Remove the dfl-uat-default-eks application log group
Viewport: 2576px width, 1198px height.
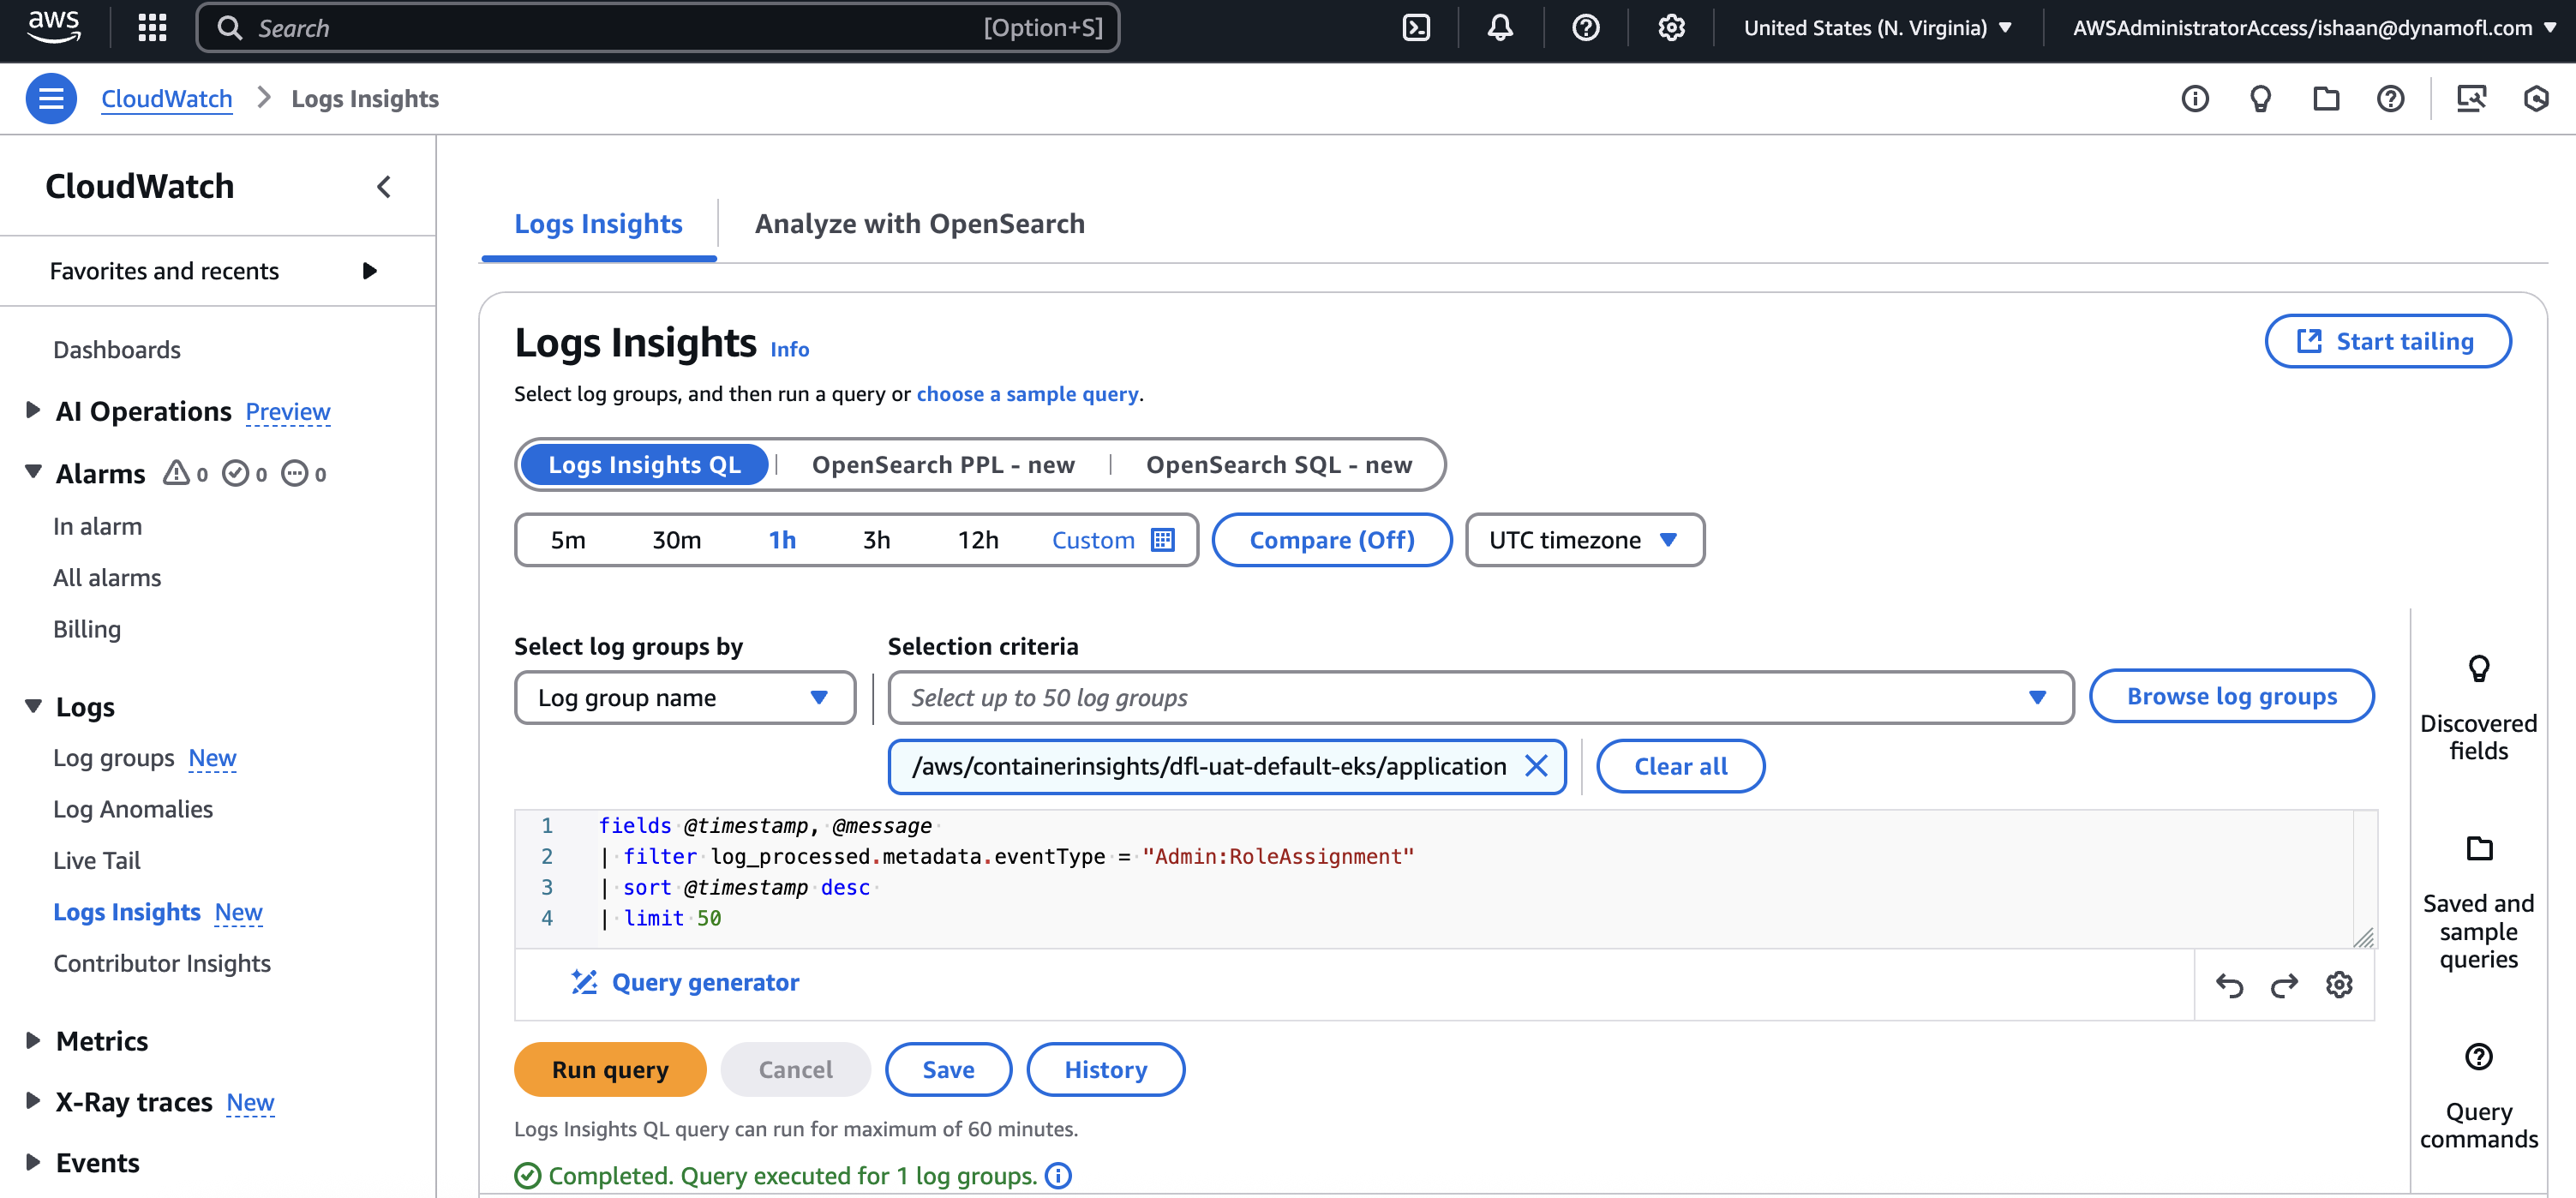coord(1536,766)
